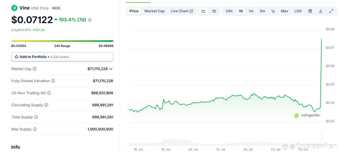Click the 999,981,291 Circulating Supply value
339x153 pixels.
[103, 105]
